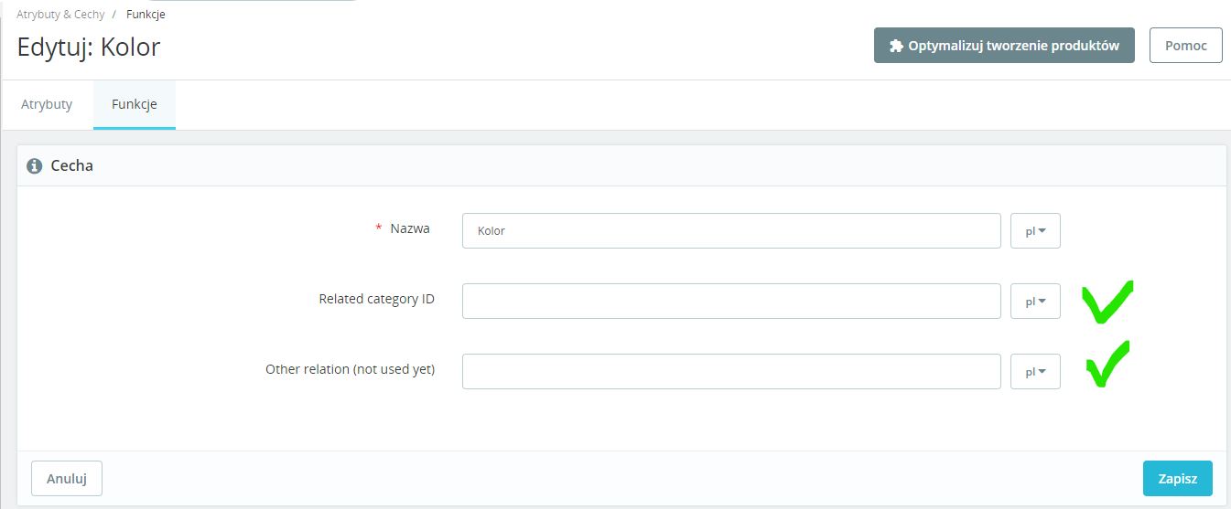Click into the Related category ID field
Viewport: 1231px width, 509px height.
point(731,302)
